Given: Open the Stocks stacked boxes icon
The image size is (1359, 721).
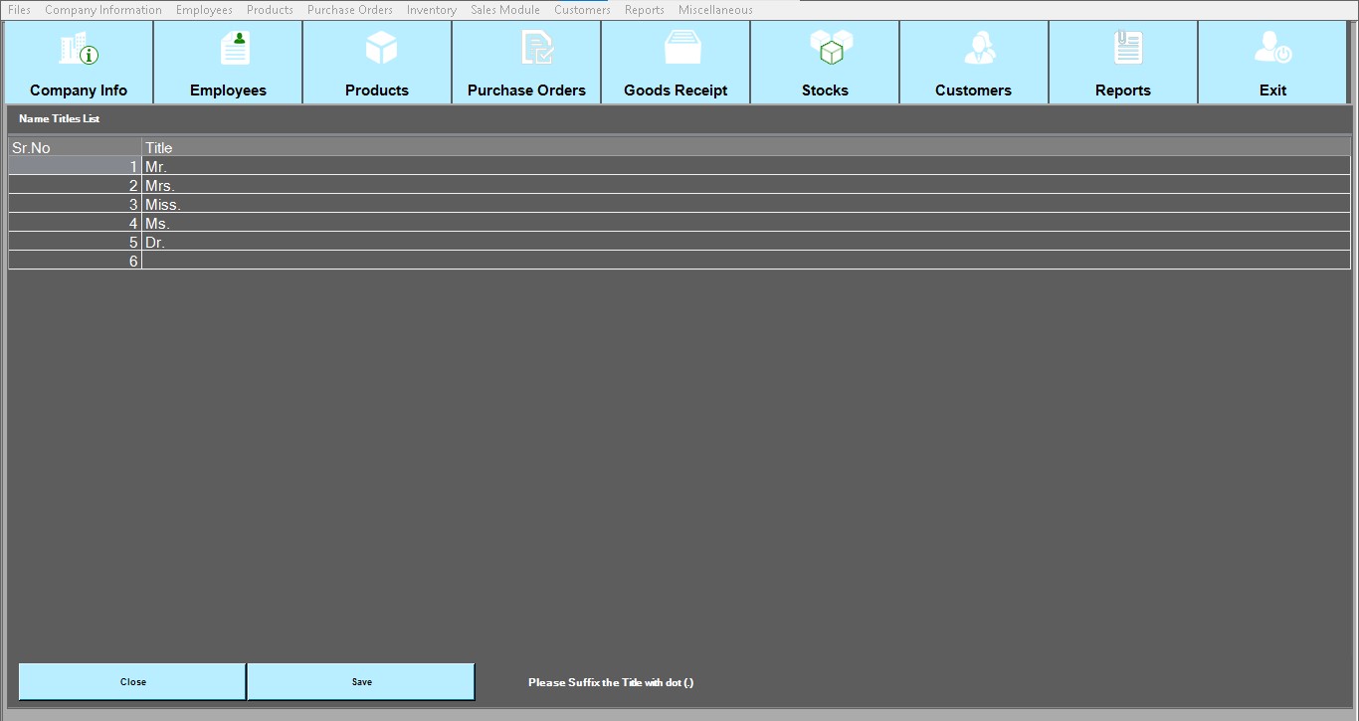Looking at the screenshot, I should pos(831,48).
